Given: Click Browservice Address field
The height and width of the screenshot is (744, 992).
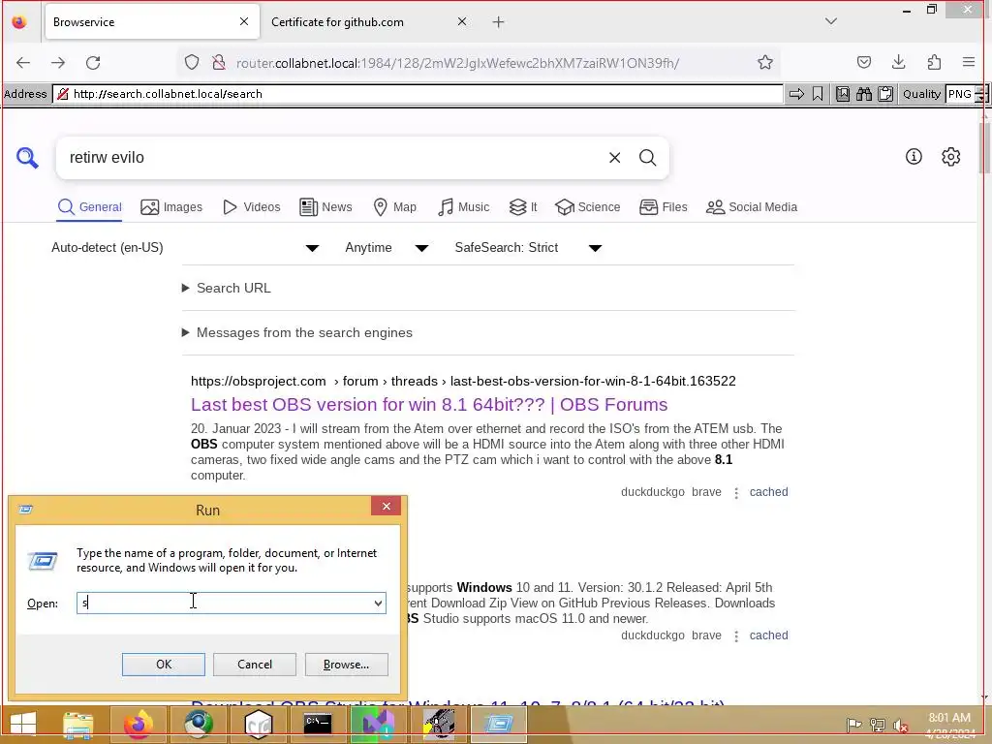Looking at the screenshot, I should click(x=418, y=94).
